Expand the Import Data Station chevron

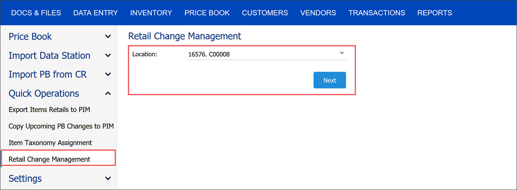(108, 55)
